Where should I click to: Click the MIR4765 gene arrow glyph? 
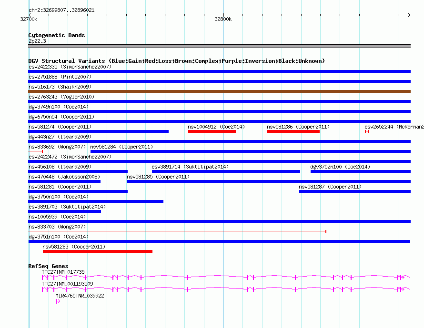tap(58, 301)
